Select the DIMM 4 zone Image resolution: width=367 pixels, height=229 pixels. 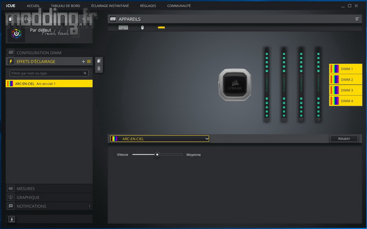pyautogui.click(x=346, y=101)
